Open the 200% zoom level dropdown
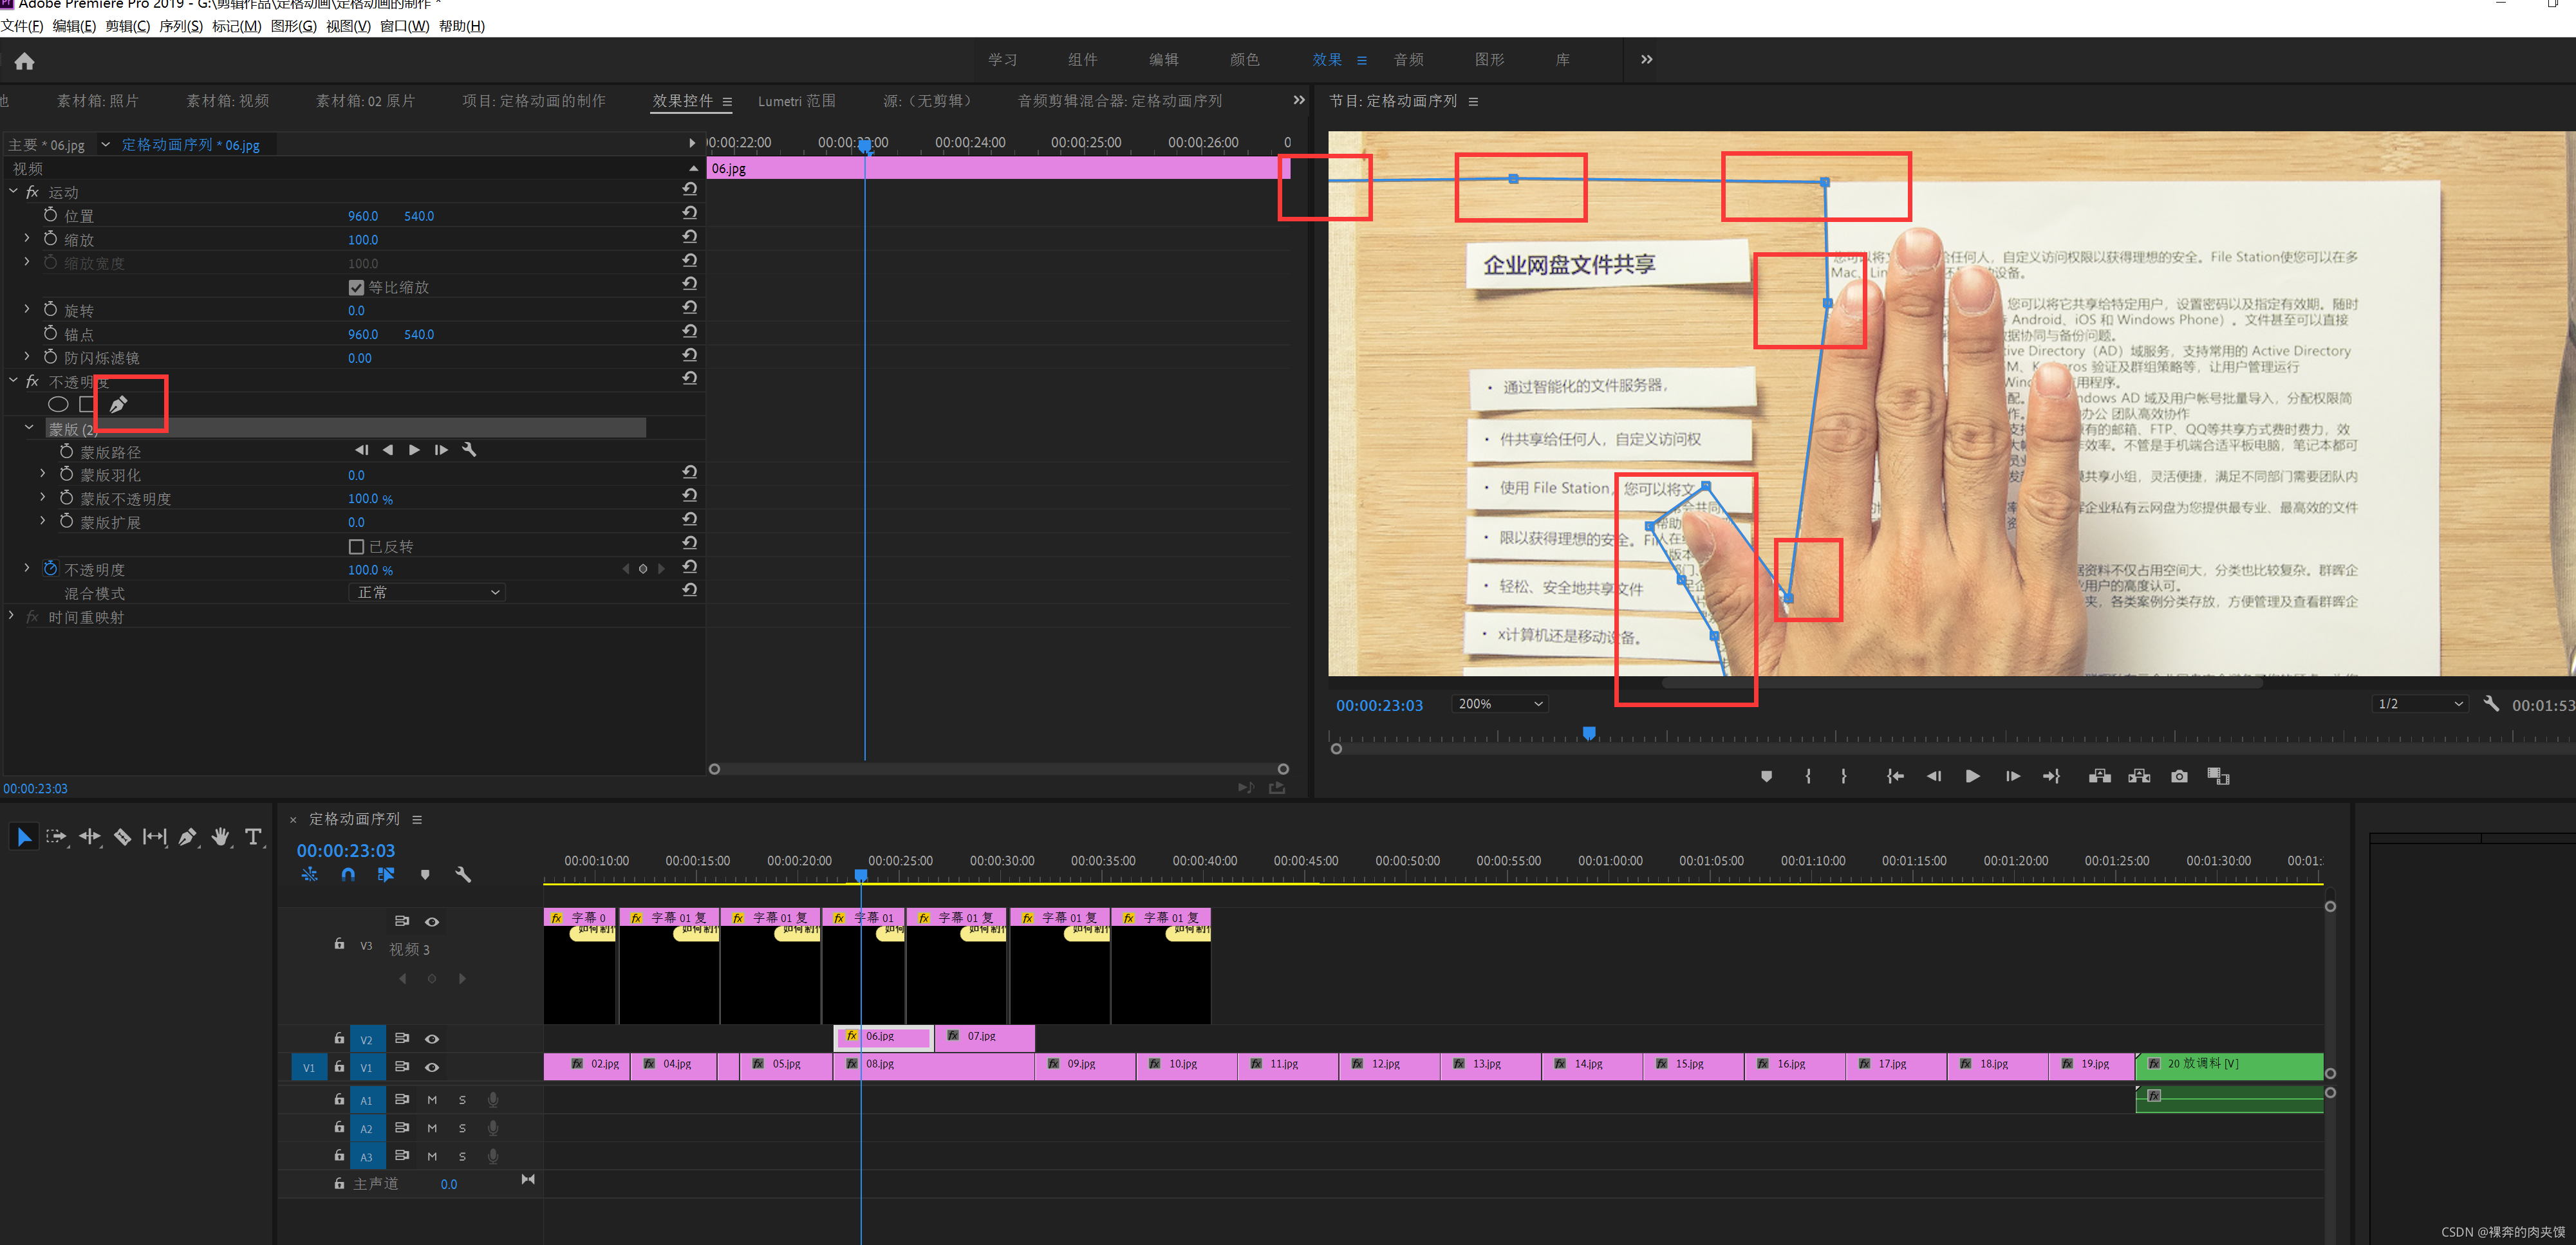The width and height of the screenshot is (2576, 1245). [1499, 705]
